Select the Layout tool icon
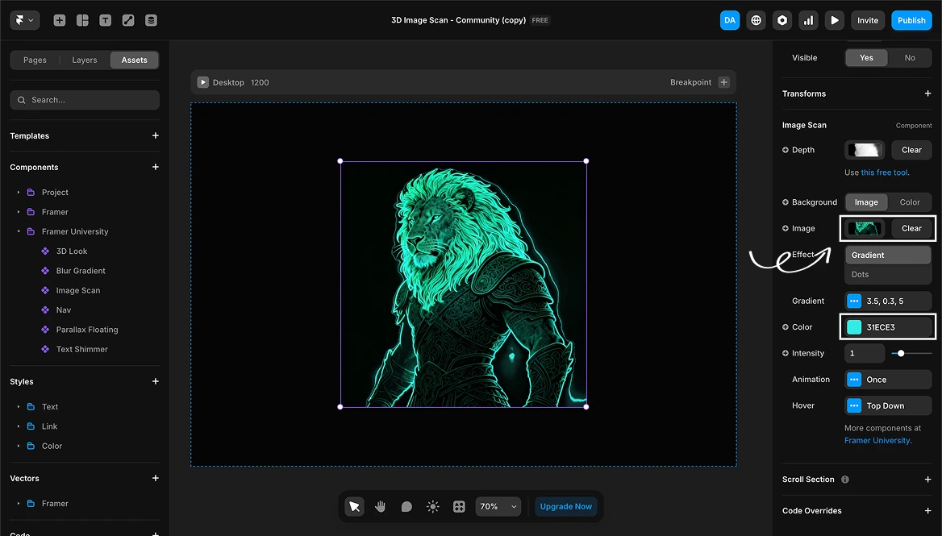 82,20
